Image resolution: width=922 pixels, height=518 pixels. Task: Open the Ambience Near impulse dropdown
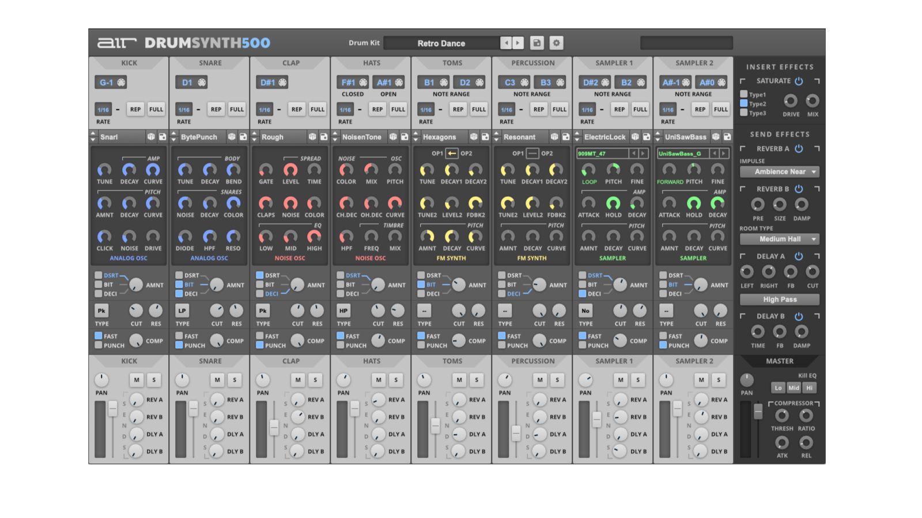(779, 172)
